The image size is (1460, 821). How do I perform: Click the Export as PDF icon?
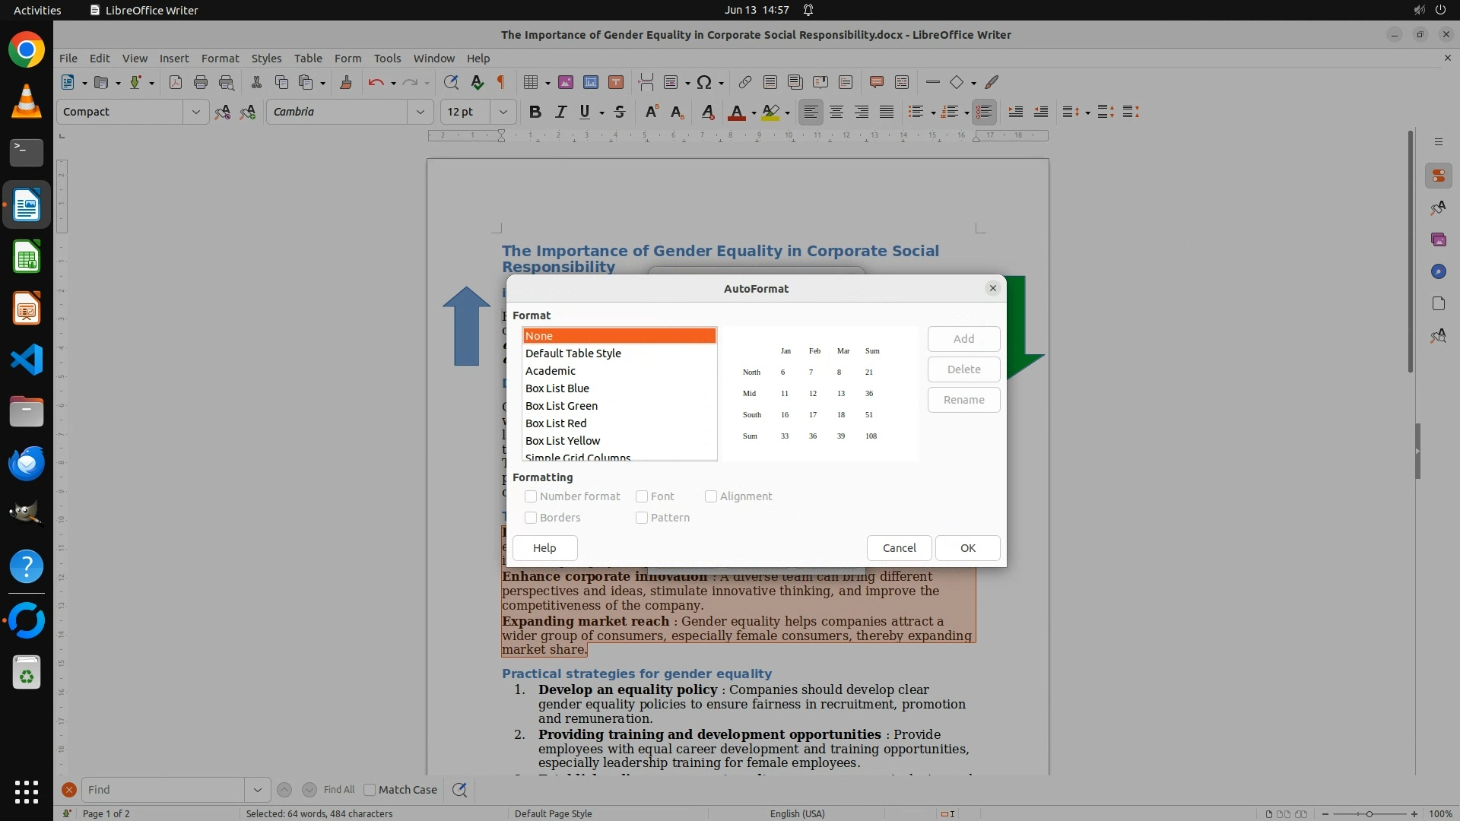coord(176,82)
